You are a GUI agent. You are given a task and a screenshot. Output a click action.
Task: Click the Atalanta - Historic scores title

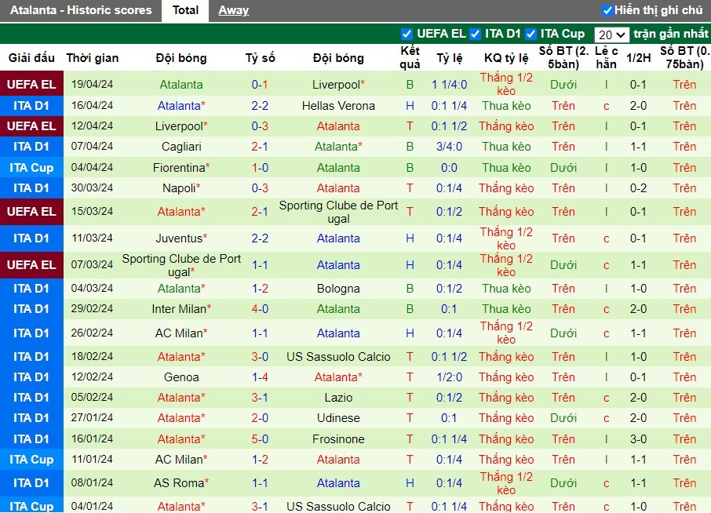click(x=81, y=10)
